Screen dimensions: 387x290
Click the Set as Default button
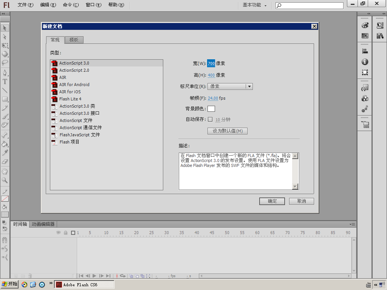[228, 131]
